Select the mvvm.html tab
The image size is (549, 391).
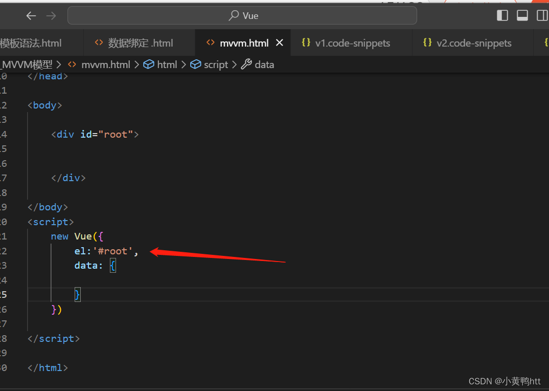244,43
